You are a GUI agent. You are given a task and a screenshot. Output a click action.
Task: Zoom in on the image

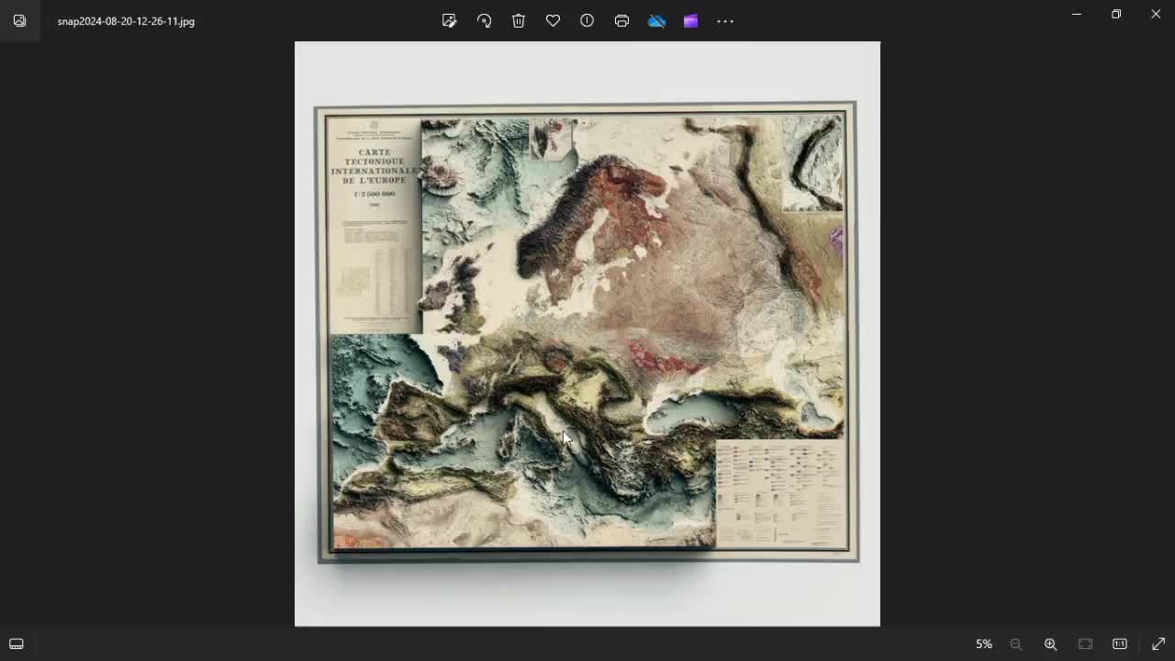click(1051, 644)
